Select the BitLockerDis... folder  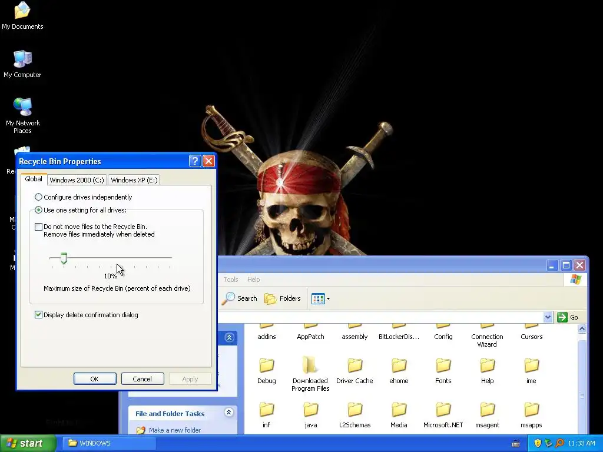pyautogui.click(x=399, y=333)
